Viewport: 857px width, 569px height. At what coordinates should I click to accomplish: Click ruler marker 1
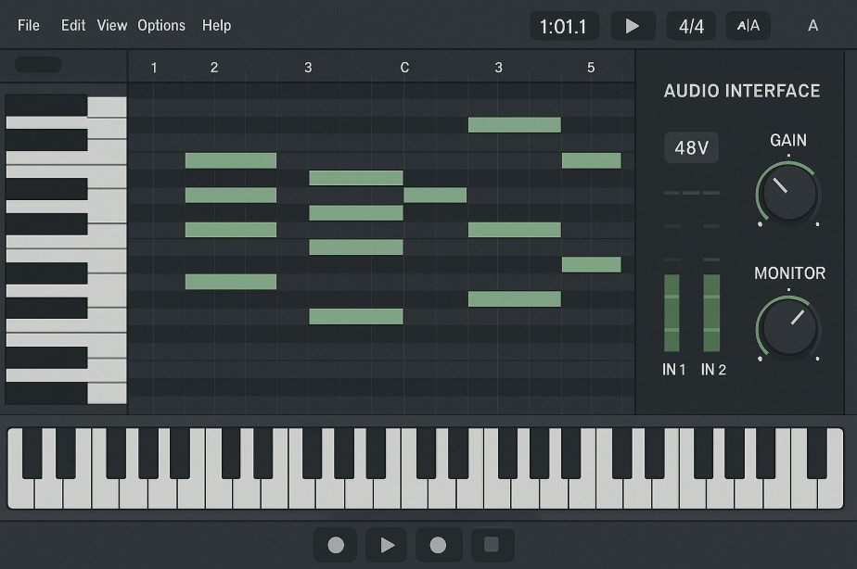pyautogui.click(x=154, y=68)
